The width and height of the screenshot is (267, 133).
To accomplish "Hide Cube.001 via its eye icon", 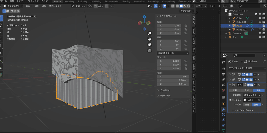I will 260,22.
